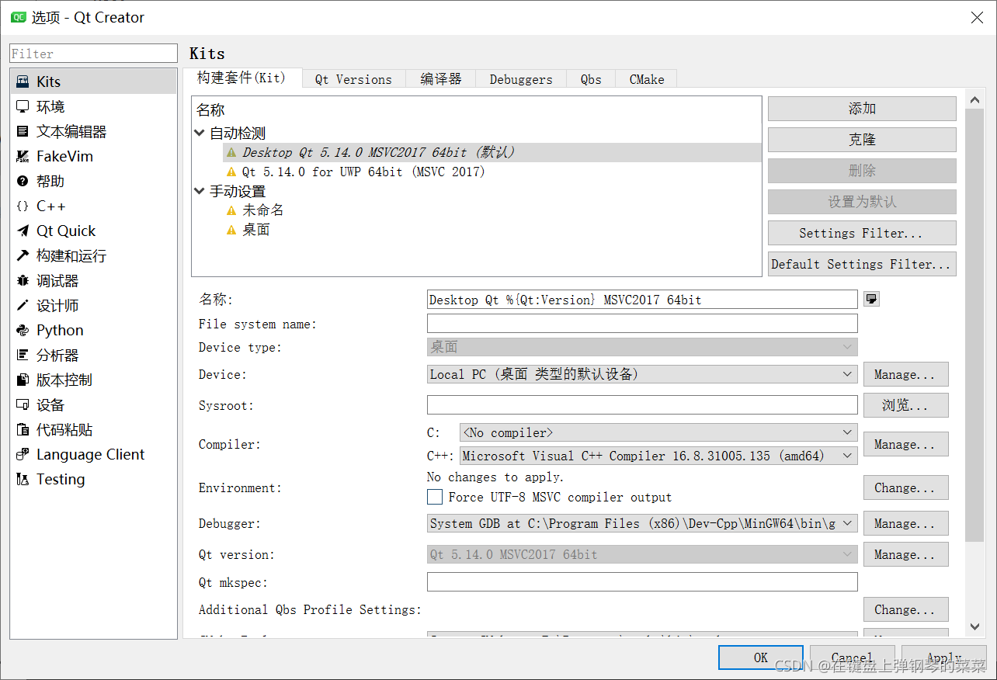This screenshot has height=680, width=997.
Task: Switch to the Qbs tab
Action: 591,79
